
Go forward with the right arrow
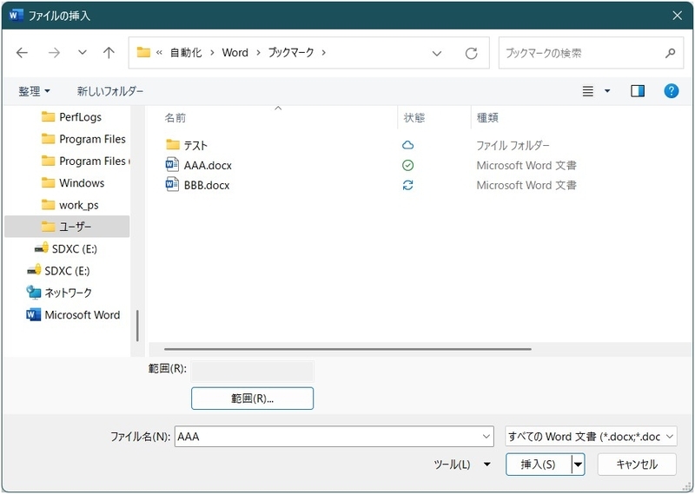54,53
